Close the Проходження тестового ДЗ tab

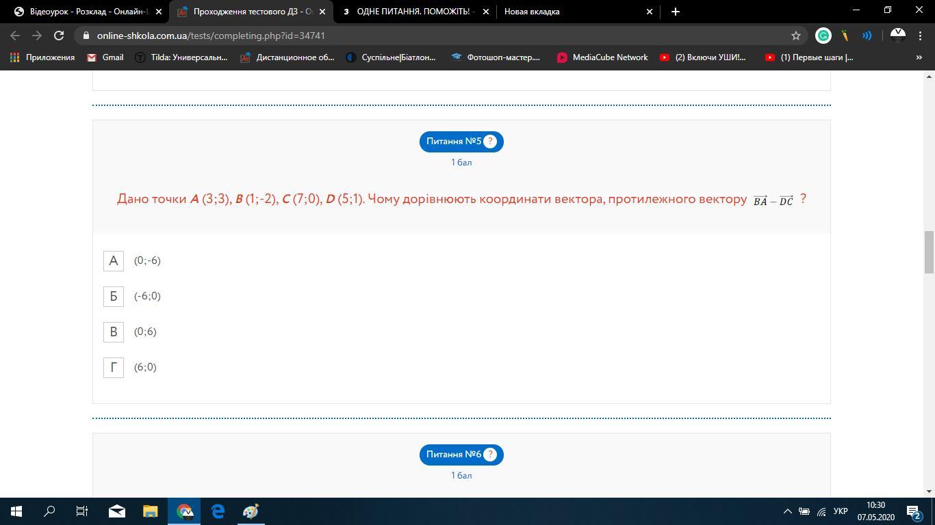click(322, 12)
